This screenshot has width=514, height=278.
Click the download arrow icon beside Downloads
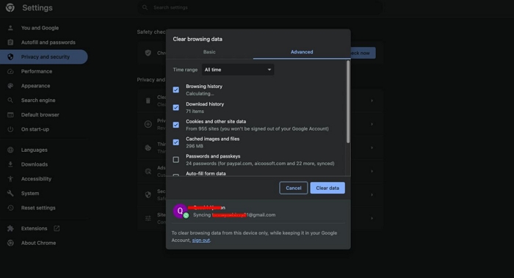tap(10, 164)
